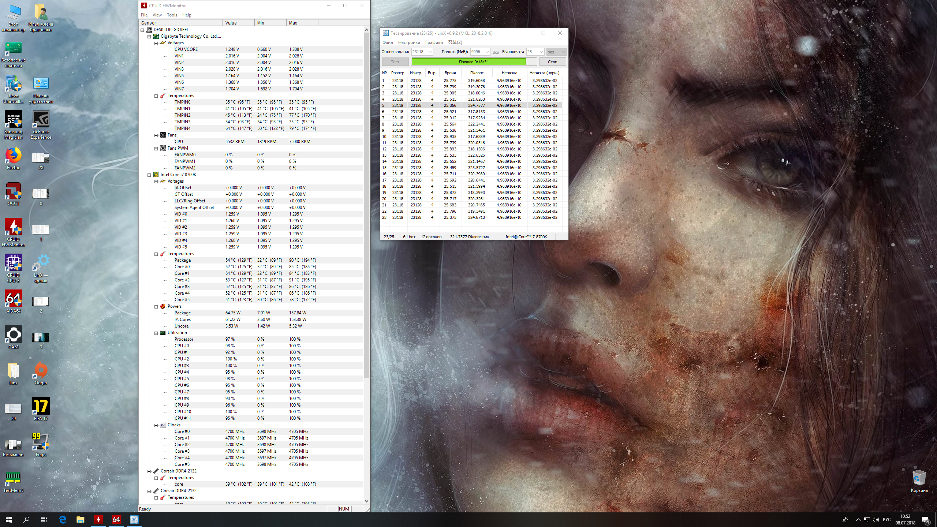This screenshot has width=937, height=527.
Task: Open the Recycle Bin (Корзина) icon
Action: [x=919, y=478]
